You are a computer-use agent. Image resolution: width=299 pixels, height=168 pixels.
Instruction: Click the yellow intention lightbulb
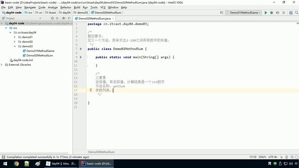[x=91, y=90]
